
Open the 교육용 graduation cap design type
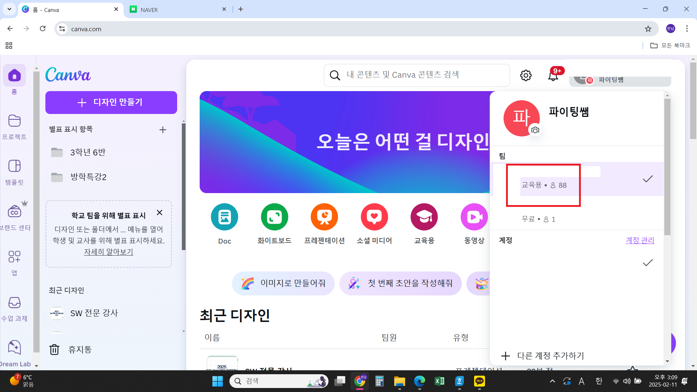coord(424,217)
